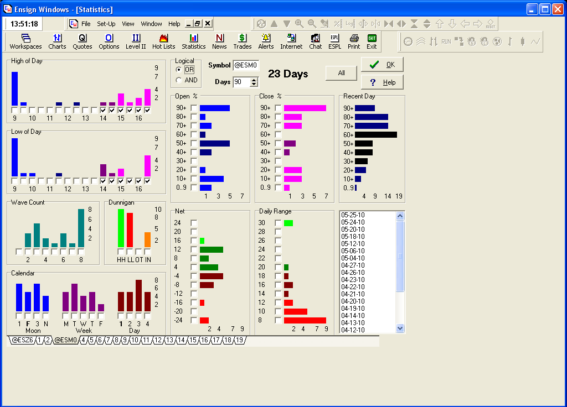Click the first magnifier zoom icon
The width and height of the screenshot is (567, 407).
pyautogui.click(x=300, y=24)
